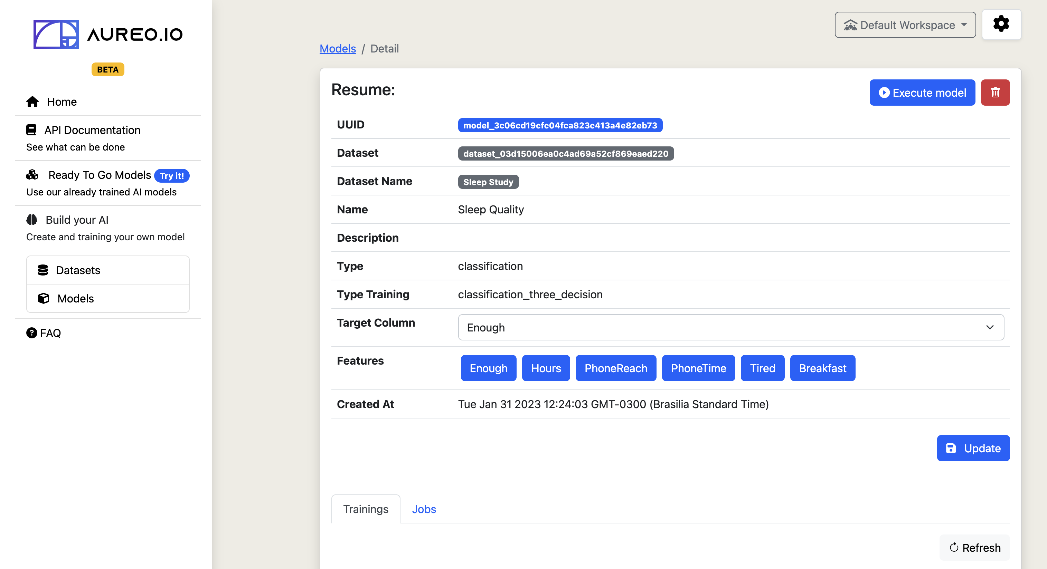This screenshot has height=569, width=1047.
Task: Click 'Create and training your own model' text
Action: pyautogui.click(x=105, y=237)
